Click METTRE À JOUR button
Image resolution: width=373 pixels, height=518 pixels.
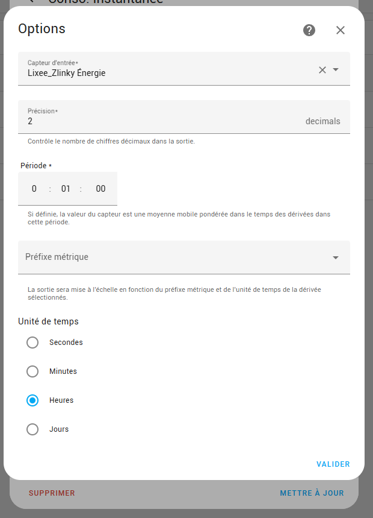point(312,493)
